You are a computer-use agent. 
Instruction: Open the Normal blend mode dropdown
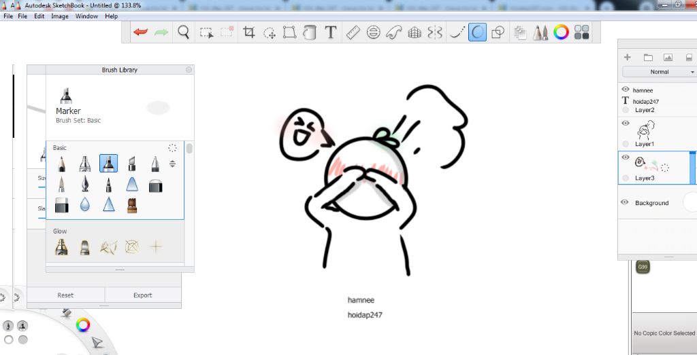[x=659, y=72]
